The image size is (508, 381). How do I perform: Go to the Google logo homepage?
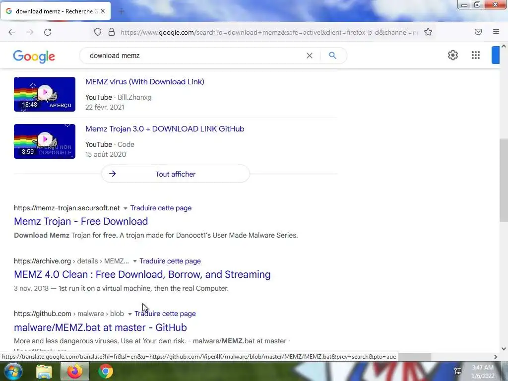click(34, 57)
